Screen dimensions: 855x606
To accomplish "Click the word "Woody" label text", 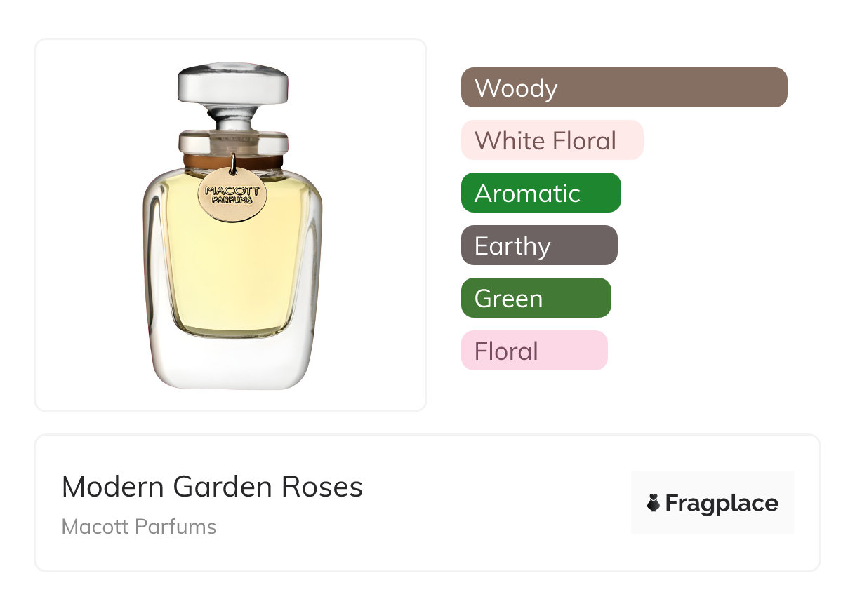I will tap(516, 88).
